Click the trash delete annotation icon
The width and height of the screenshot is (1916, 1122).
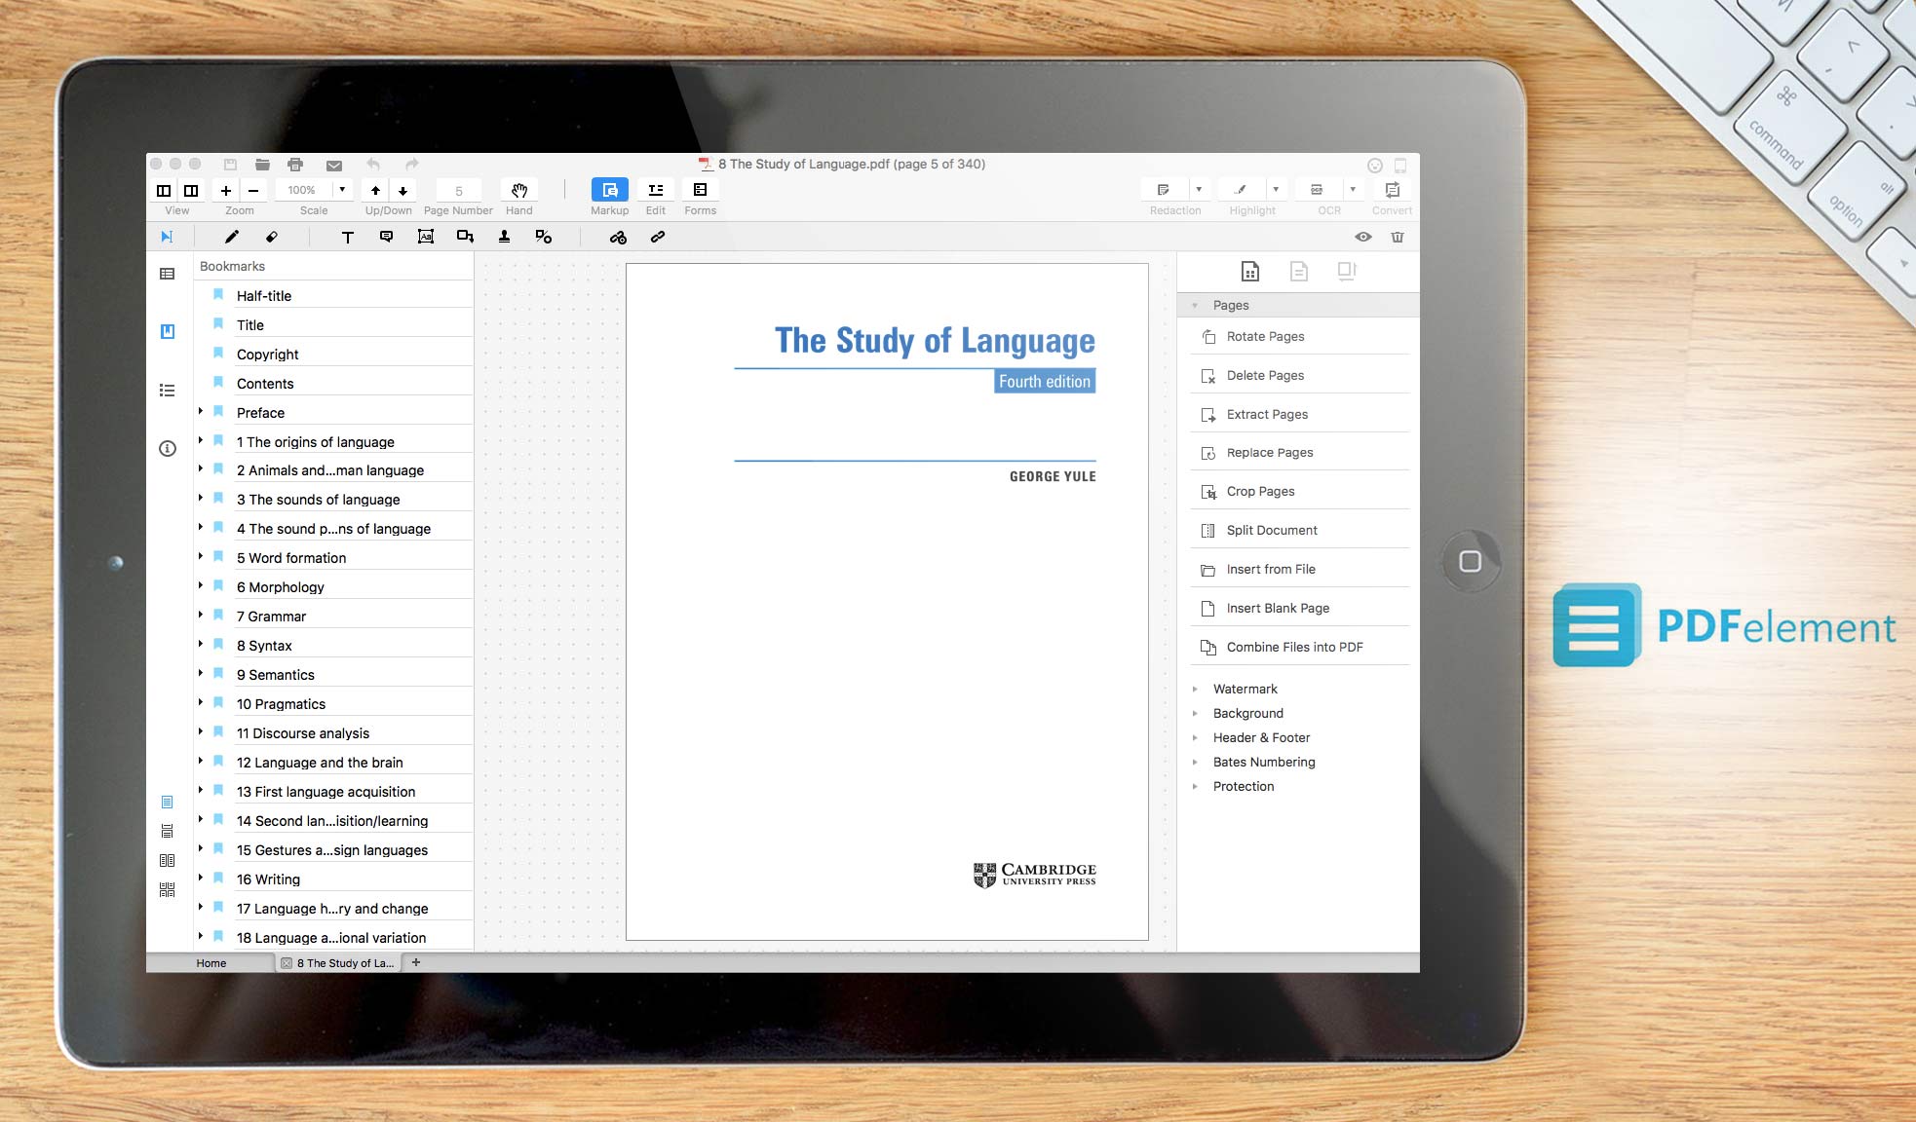[1397, 237]
